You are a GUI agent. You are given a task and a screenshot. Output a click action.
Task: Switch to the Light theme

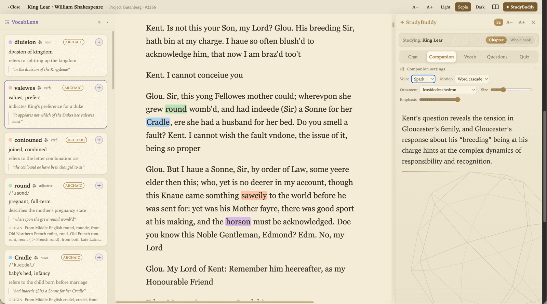[445, 7]
